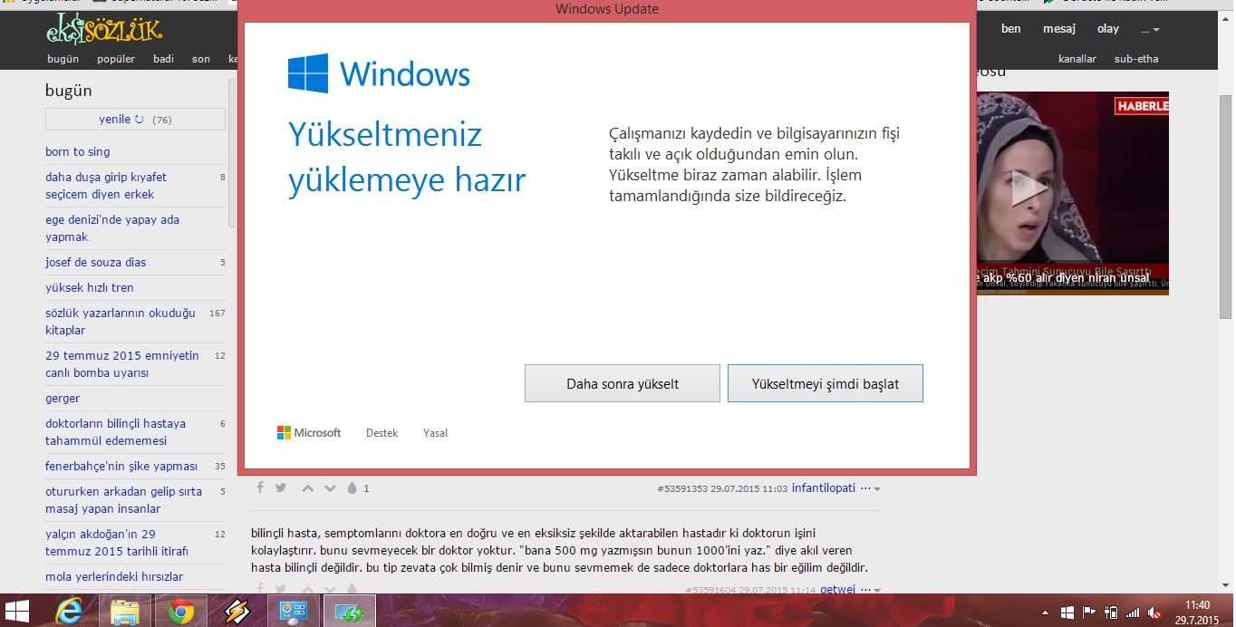The image size is (1236, 627).
Task: Open the topic "gerger"
Action: point(63,398)
